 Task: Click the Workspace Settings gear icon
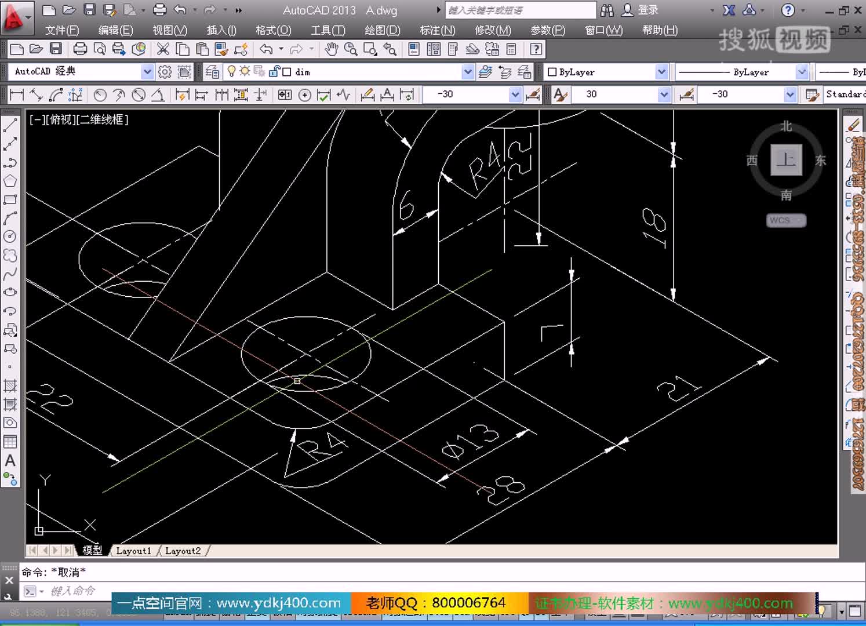point(165,72)
